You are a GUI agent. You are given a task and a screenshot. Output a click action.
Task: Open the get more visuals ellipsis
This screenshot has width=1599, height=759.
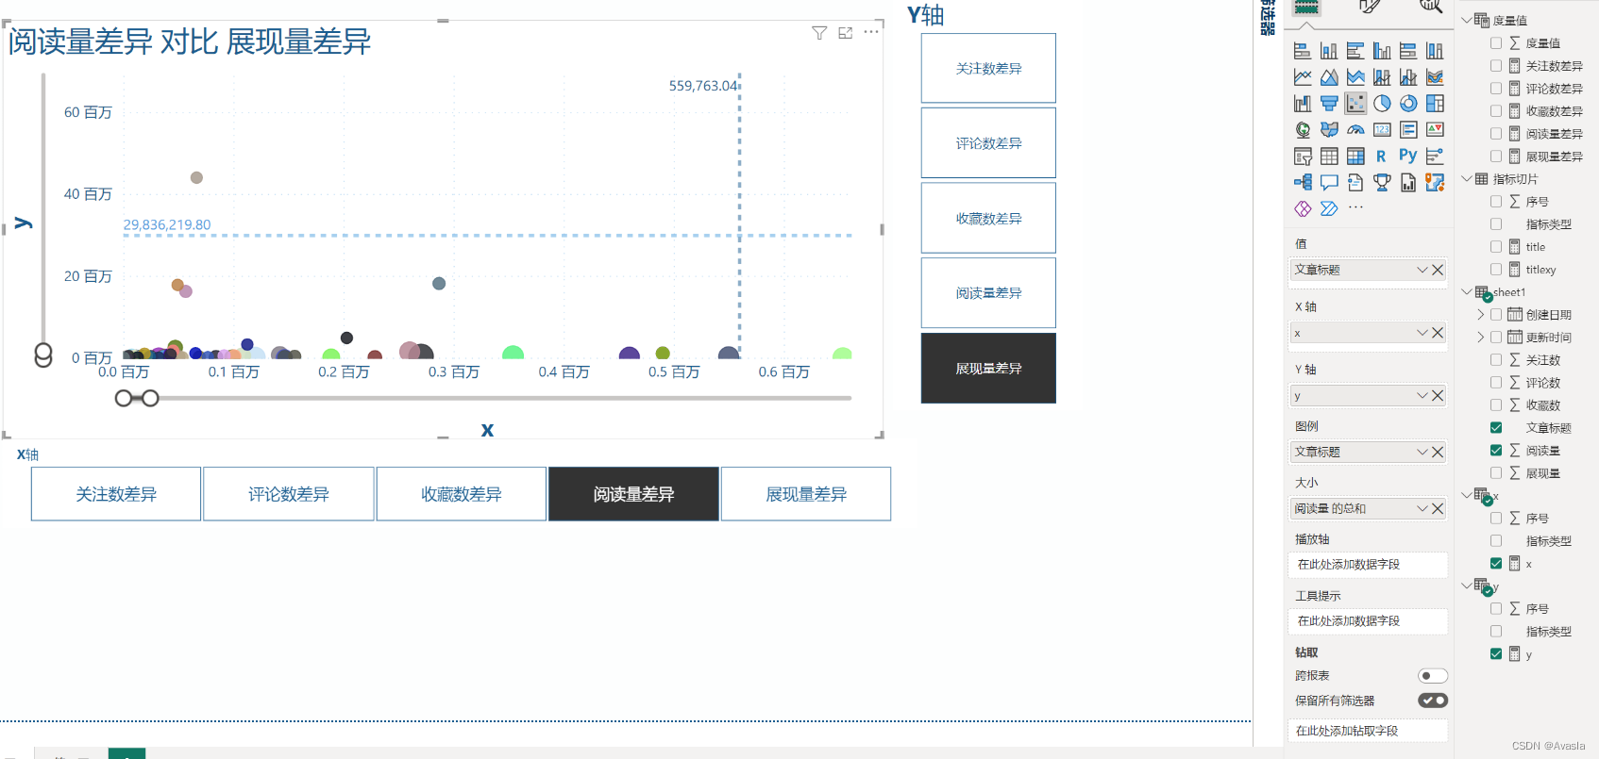1355,207
